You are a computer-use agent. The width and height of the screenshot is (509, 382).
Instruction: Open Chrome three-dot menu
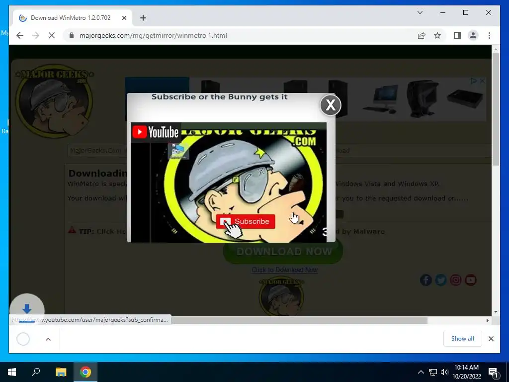(489, 35)
